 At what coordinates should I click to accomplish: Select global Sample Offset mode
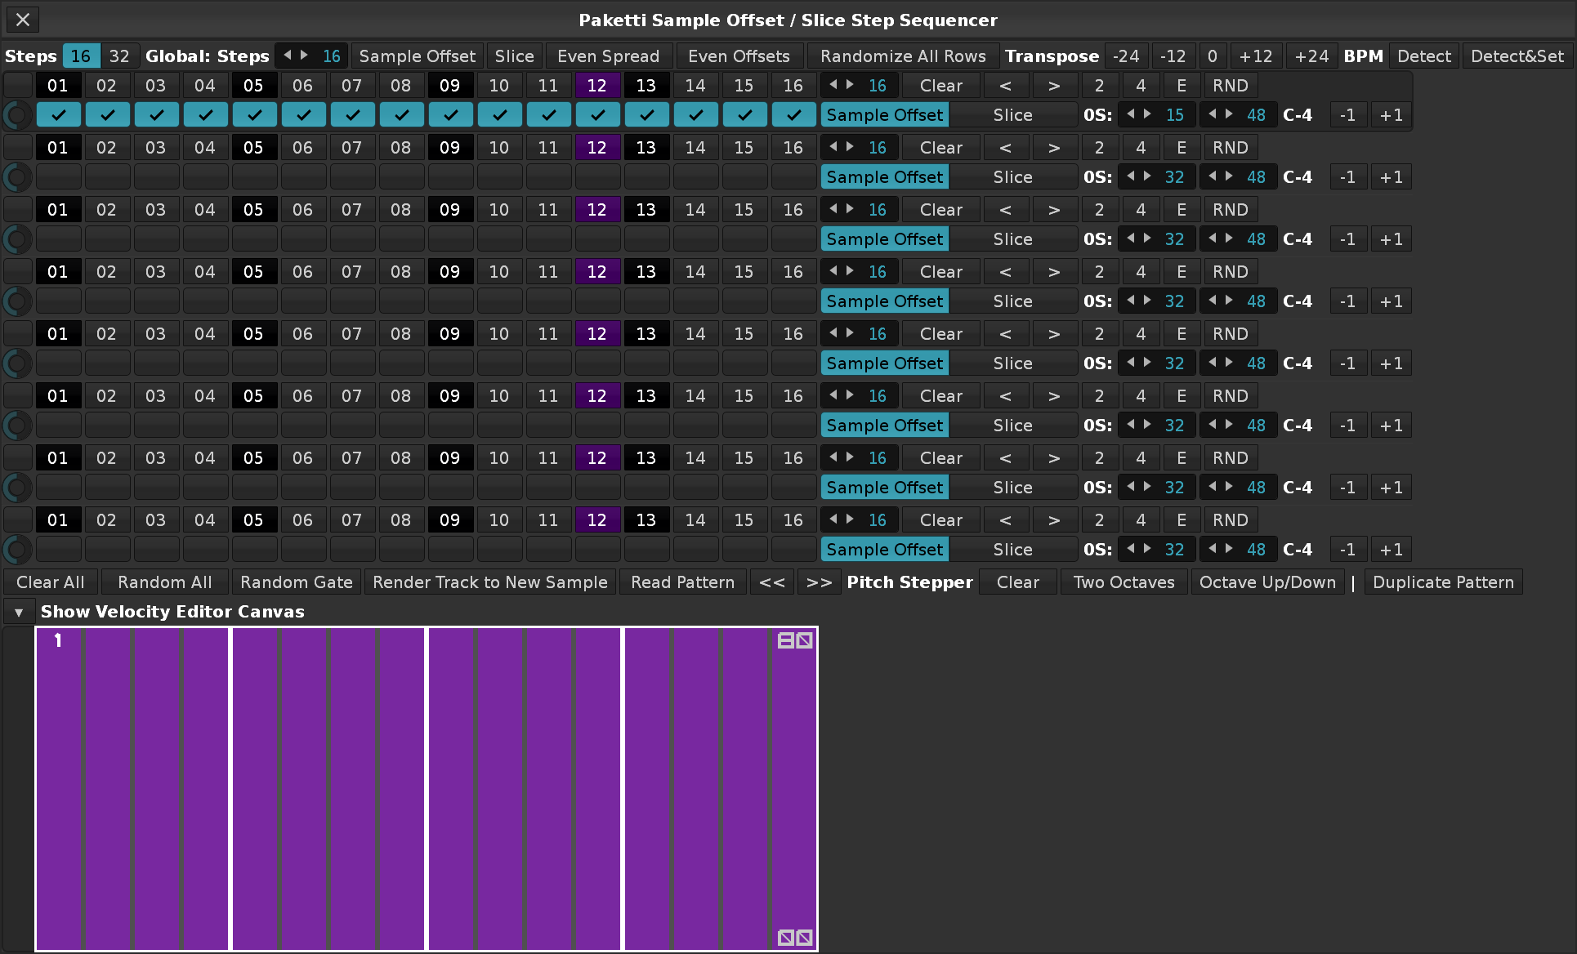417,56
